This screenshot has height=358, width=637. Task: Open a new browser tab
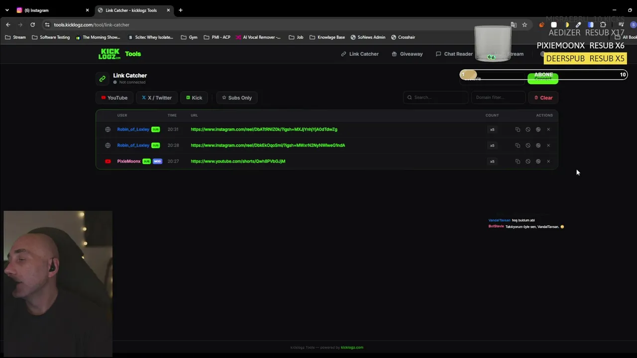(x=181, y=10)
